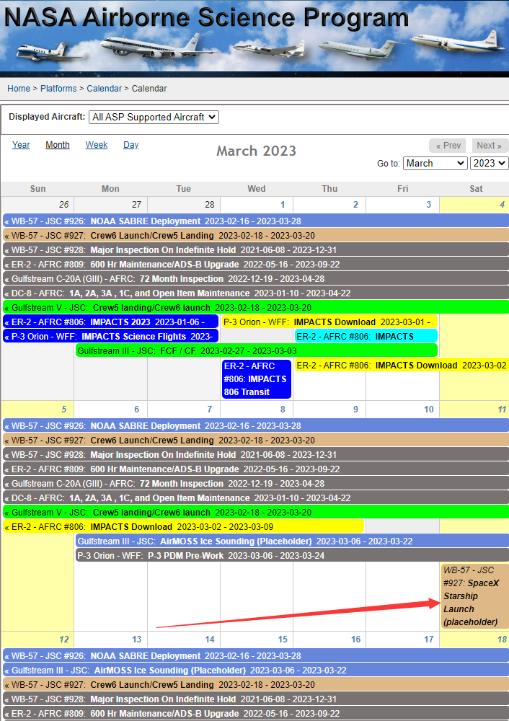Open March 1 day link
The height and width of the screenshot is (721, 509).
click(283, 205)
